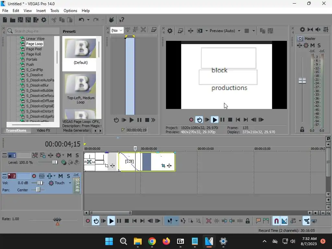
Task: Open the Options menu
Action: click(70, 11)
